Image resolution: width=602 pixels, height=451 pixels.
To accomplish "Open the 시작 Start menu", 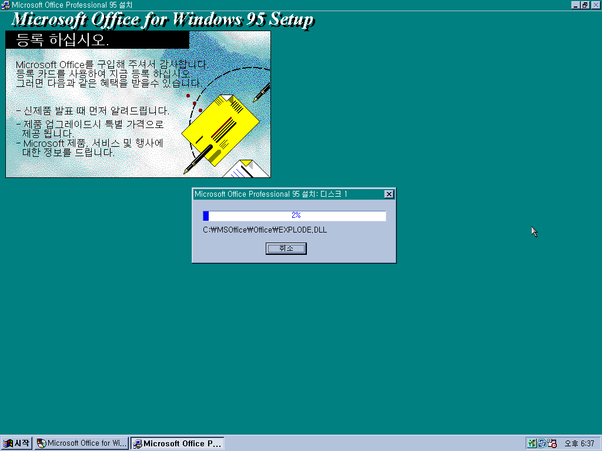I will 16,443.
